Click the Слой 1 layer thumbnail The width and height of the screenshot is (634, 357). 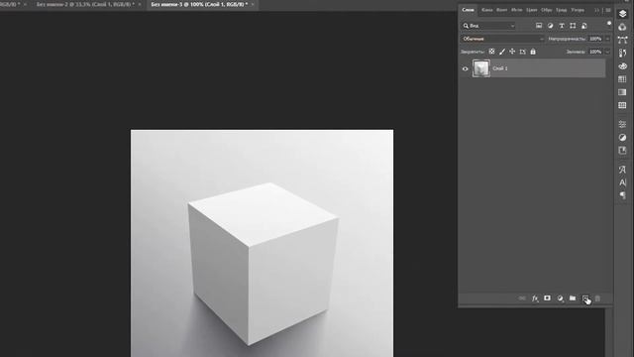point(481,68)
